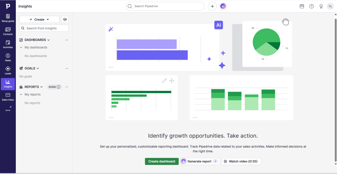Go to Contacts in the sidebar

pos(8,31)
